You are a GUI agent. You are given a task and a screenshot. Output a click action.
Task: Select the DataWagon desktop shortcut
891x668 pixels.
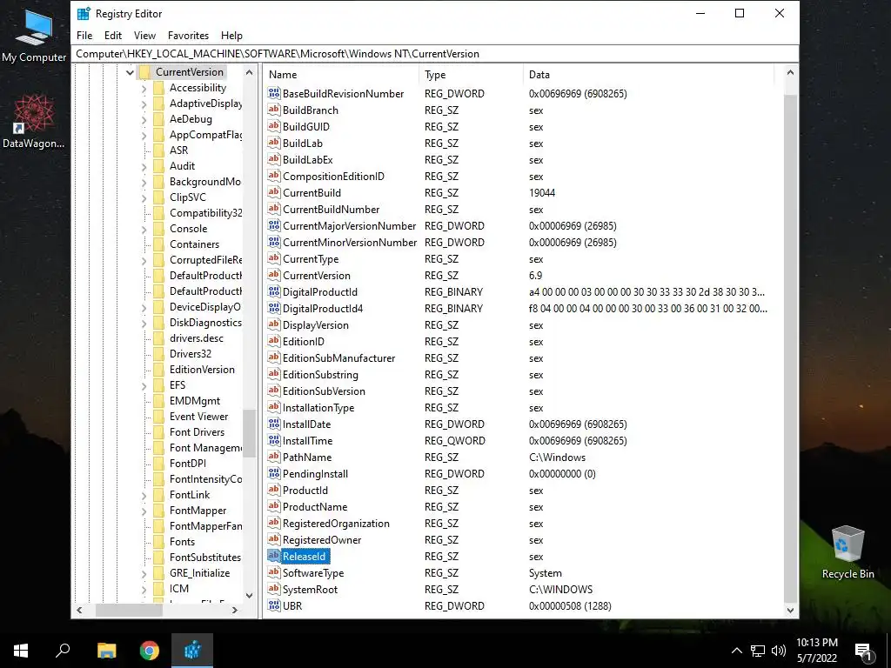pos(34,122)
